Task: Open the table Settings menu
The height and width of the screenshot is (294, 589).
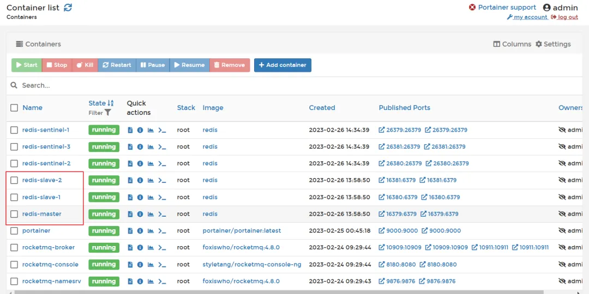Action: coord(553,44)
